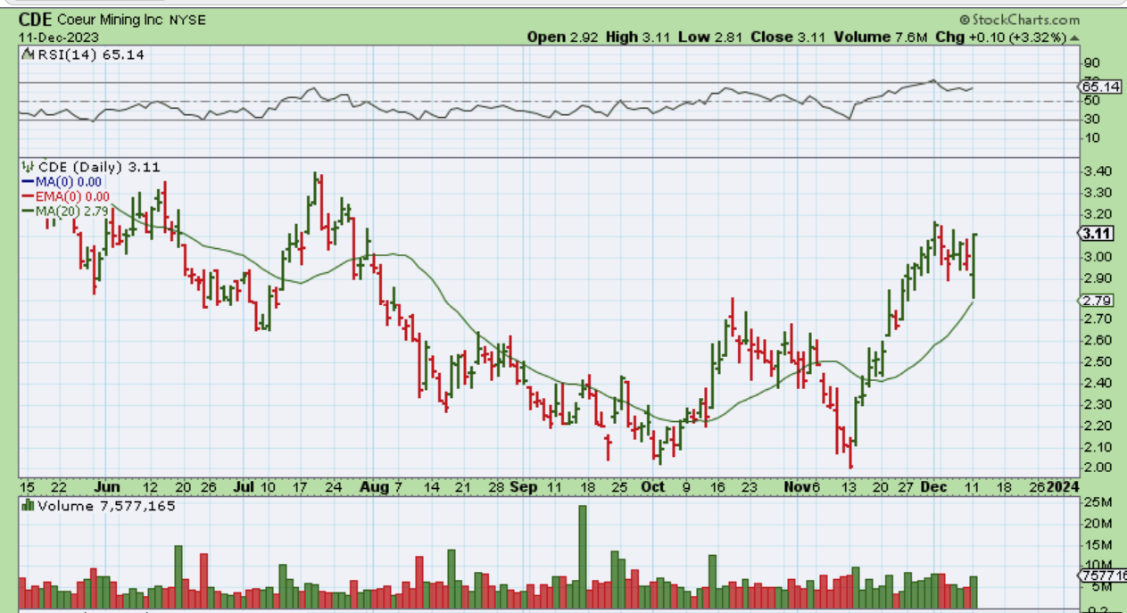Screen dimensions: 1127x613
Task: Click the Jun label on the date axis
Action: click(x=106, y=487)
